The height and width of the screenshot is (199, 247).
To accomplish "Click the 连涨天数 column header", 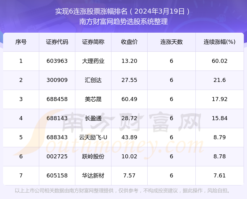I will pyautogui.click(x=171, y=42).
